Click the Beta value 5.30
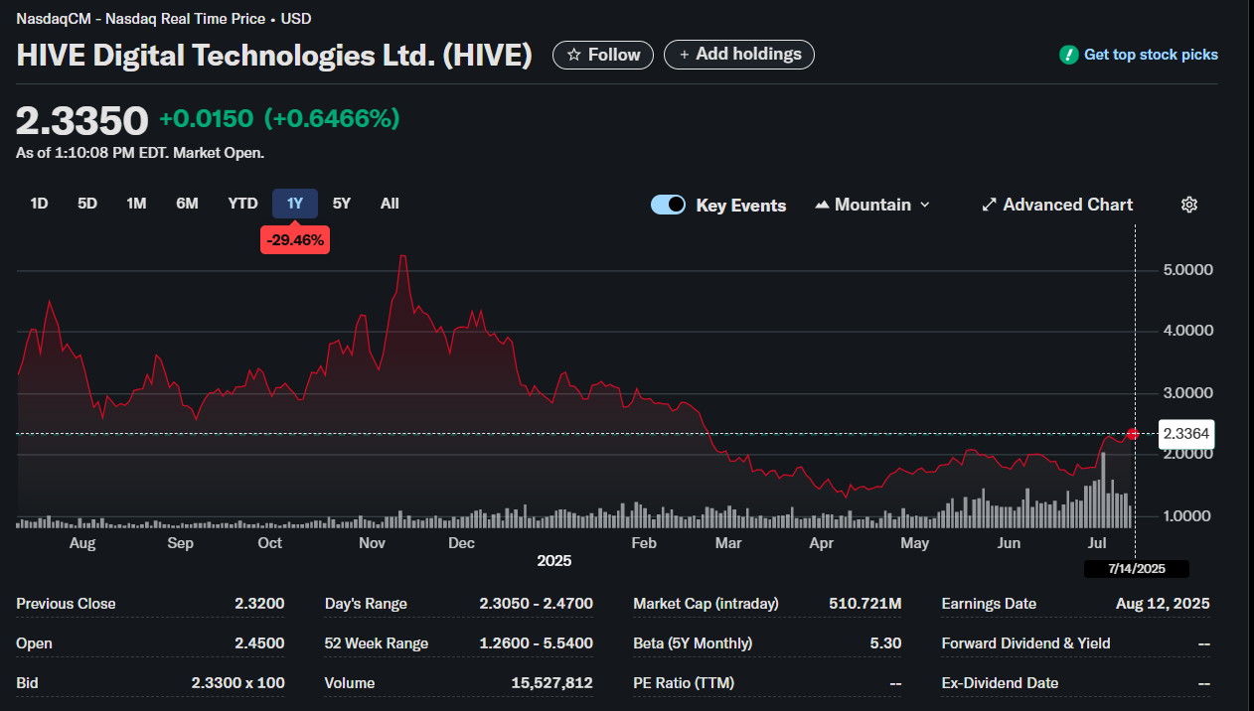This screenshot has width=1254, height=711. pos(885,643)
